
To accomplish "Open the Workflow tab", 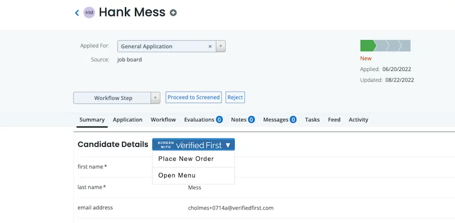I will click(163, 119).
